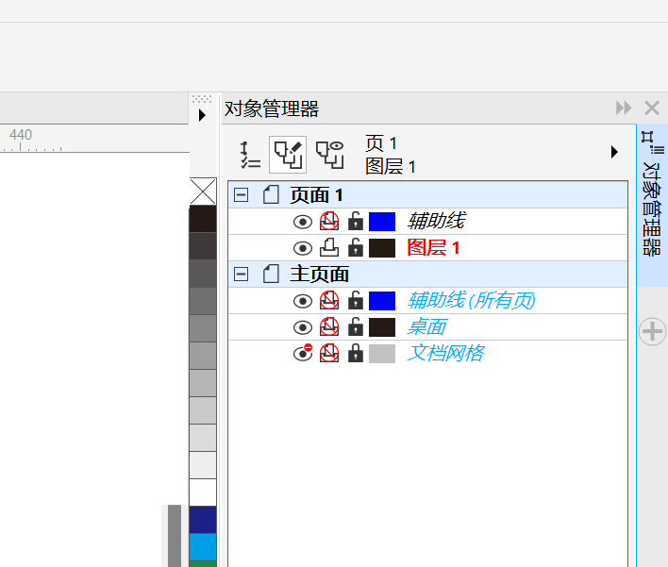Click the lock icon for 桌面 layer
668x567 pixels.
coord(356,327)
